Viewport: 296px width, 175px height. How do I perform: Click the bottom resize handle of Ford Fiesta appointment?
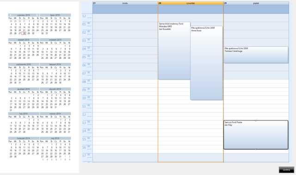click(x=256, y=149)
